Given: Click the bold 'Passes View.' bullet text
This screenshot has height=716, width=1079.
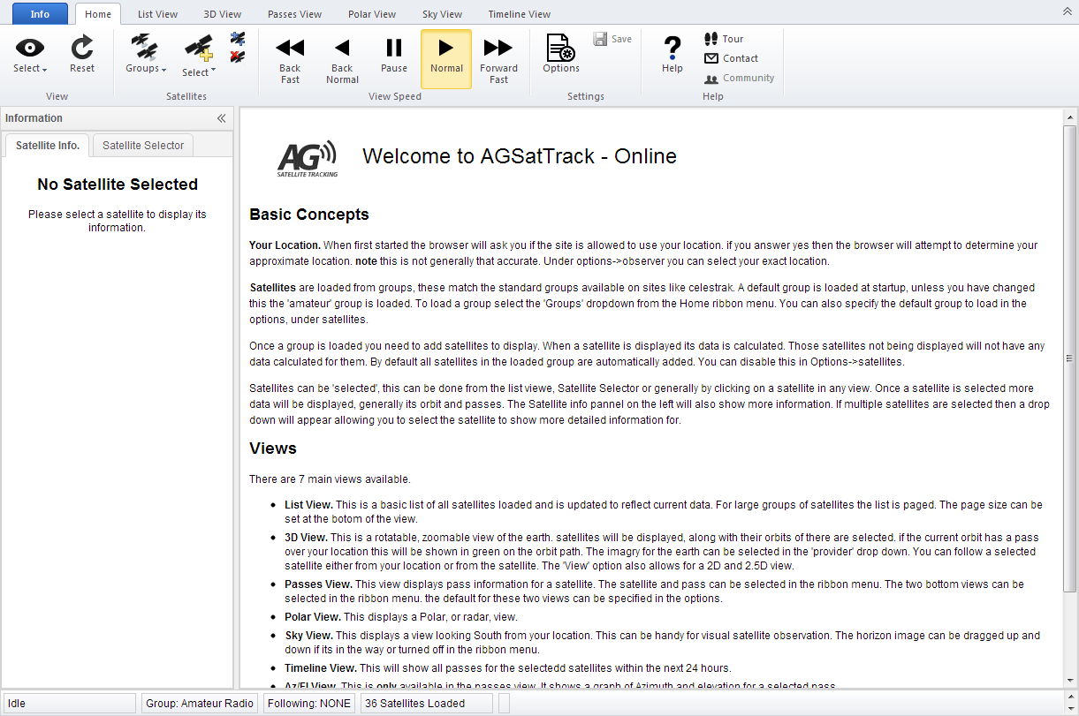Looking at the screenshot, I should pyautogui.click(x=319, y=584).
